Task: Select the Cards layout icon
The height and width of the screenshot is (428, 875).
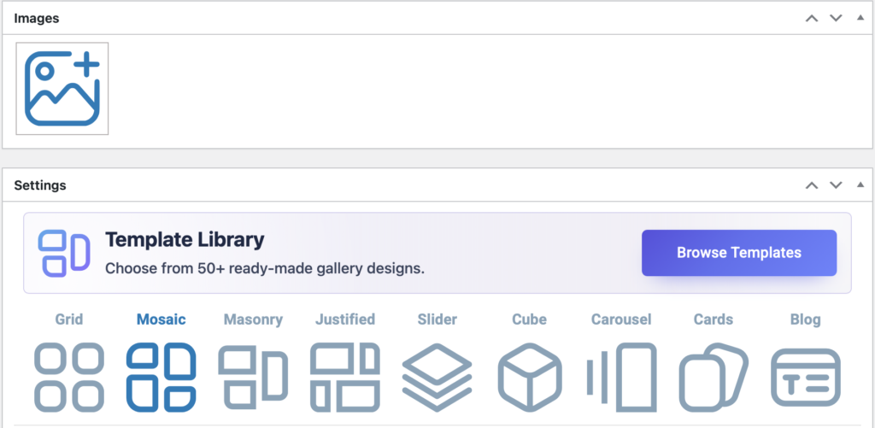Action: pyautogui.click(x=714, y=376)
